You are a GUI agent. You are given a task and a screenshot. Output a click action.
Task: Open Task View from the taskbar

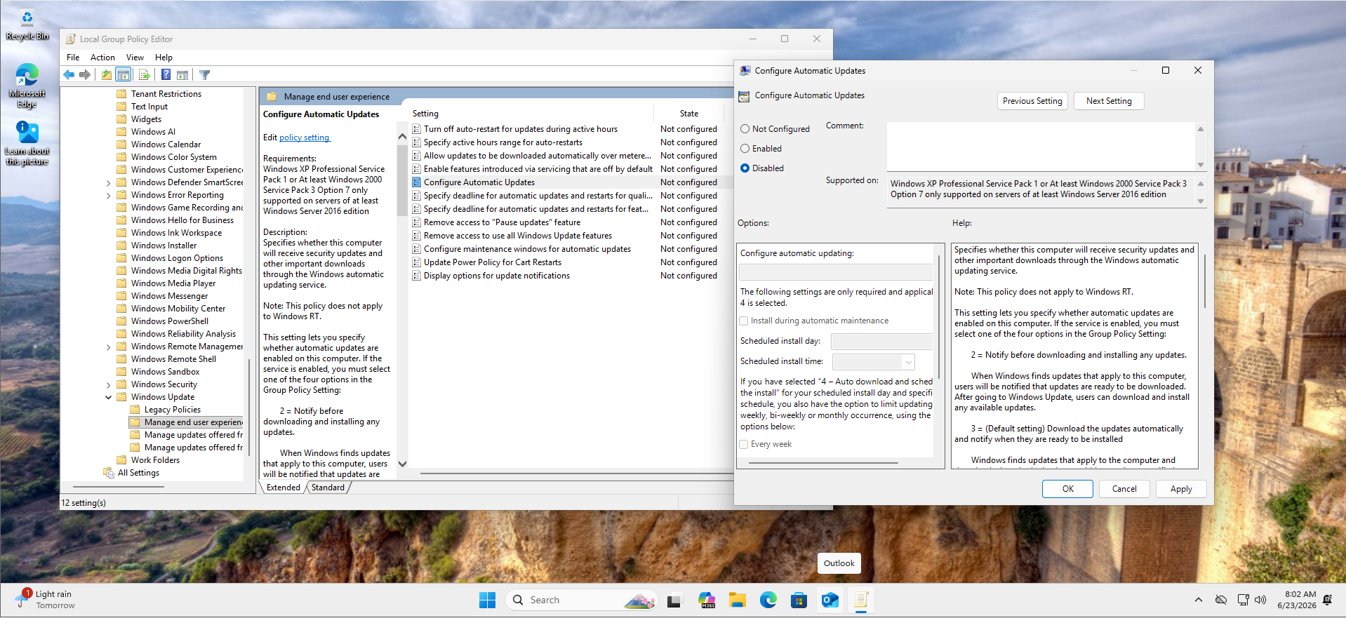(674, 600)
